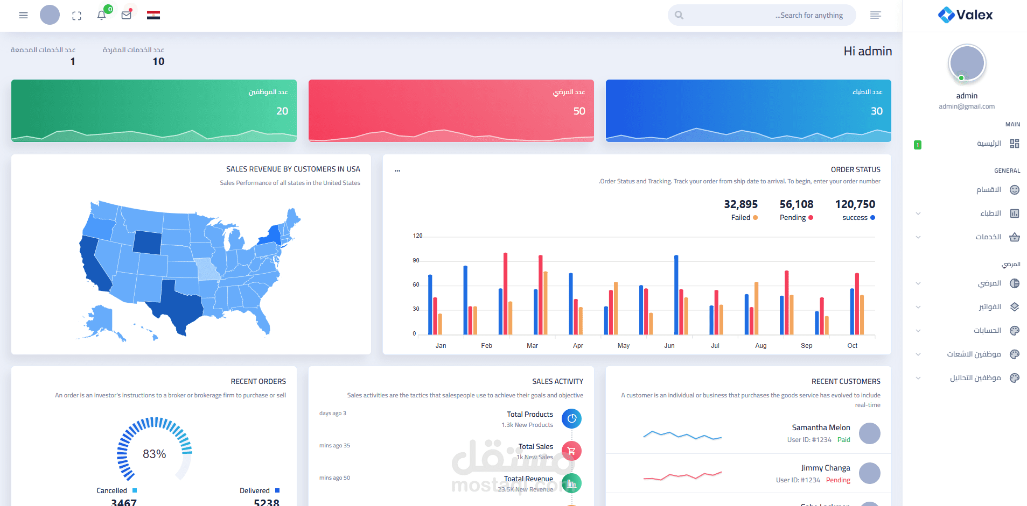Click the green badge 1 beside الرئيسية
The height and width of the screenshot is (506, 1027).
[x=918, y=145]
